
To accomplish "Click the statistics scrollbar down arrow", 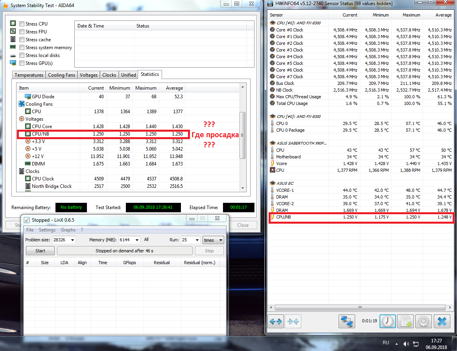I will pos(243,188).
